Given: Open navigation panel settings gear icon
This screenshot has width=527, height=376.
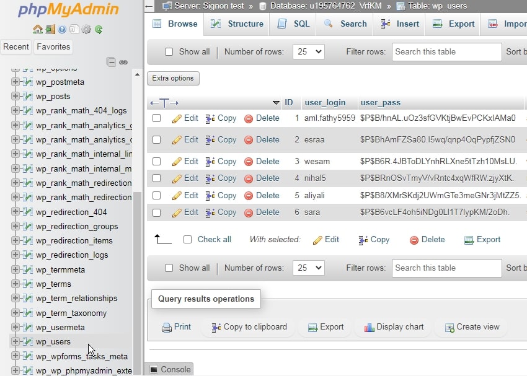Looking at the screenshot, I should pos(86,29).
